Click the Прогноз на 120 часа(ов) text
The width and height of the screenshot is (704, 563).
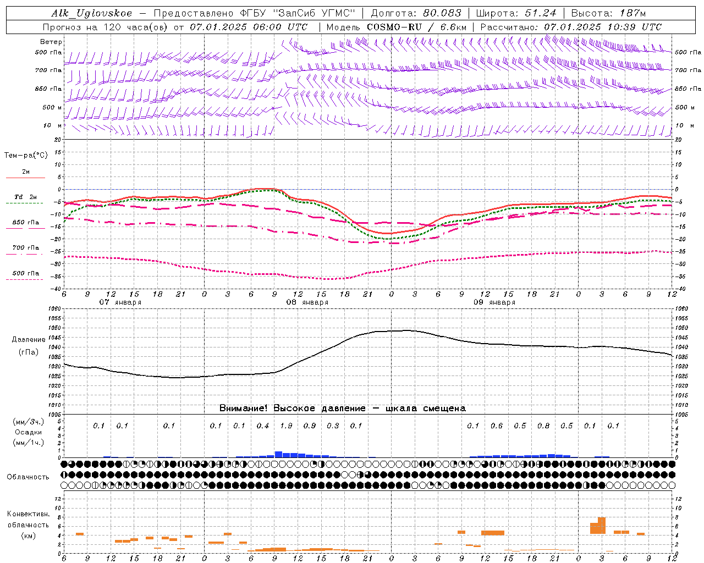pos(106,27)
